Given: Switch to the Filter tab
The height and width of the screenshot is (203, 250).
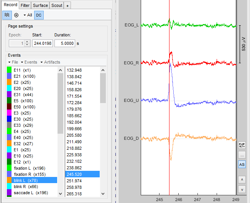Looking at the screenshot, I should (25, 5).
